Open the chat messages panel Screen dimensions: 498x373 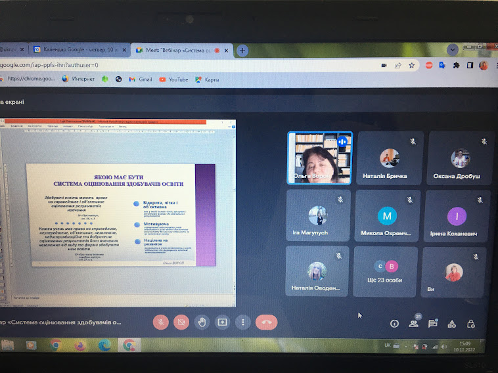(433, 323)
